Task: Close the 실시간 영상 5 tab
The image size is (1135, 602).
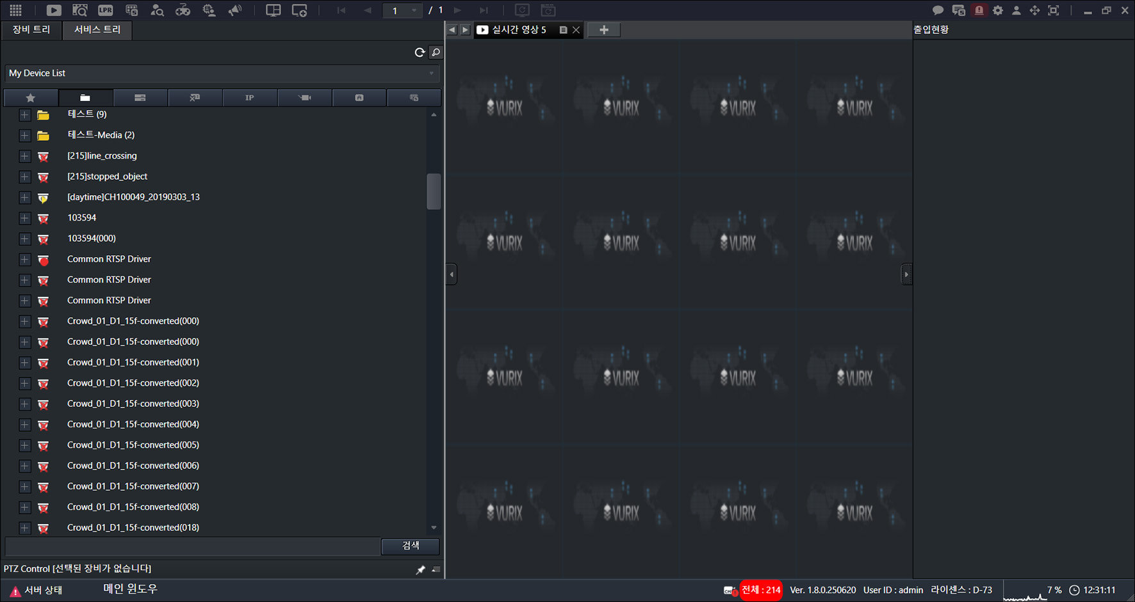Action: click(x=576, y=30)
